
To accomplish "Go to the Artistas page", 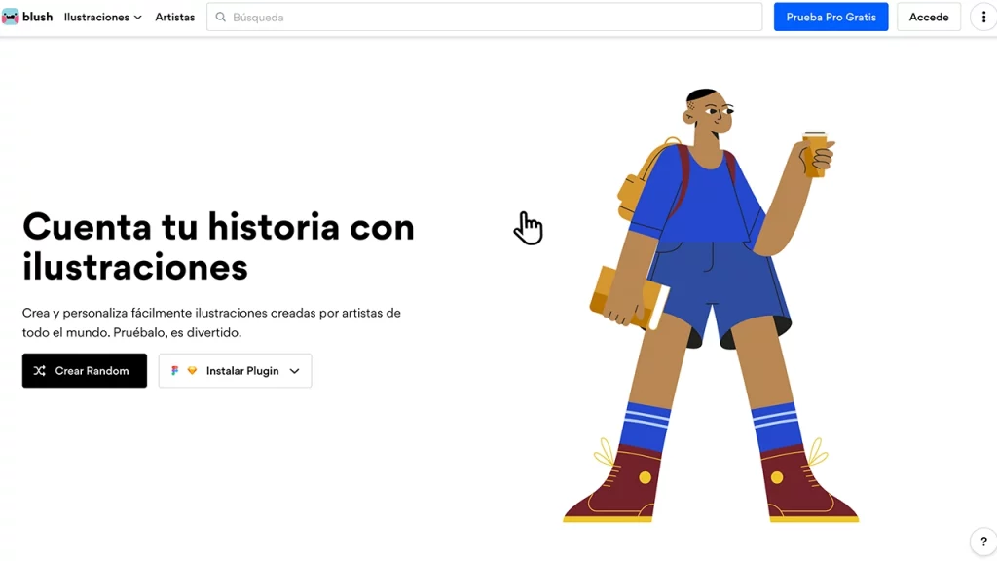I will [x=175, y=17].
